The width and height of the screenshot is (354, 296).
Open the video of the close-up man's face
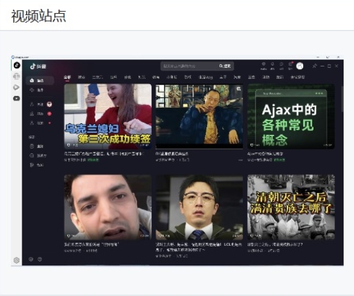click(108, 207)
